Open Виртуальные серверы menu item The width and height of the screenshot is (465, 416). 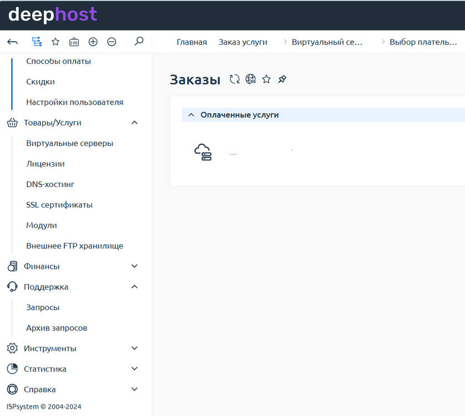(70, 143)
